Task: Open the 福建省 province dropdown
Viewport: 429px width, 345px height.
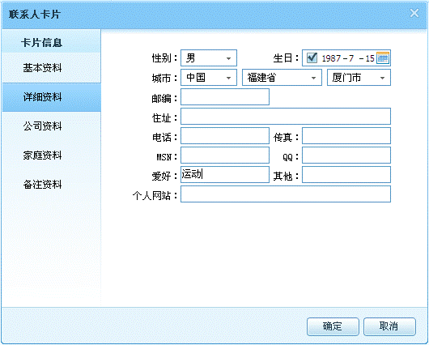Action: [282, 78]
